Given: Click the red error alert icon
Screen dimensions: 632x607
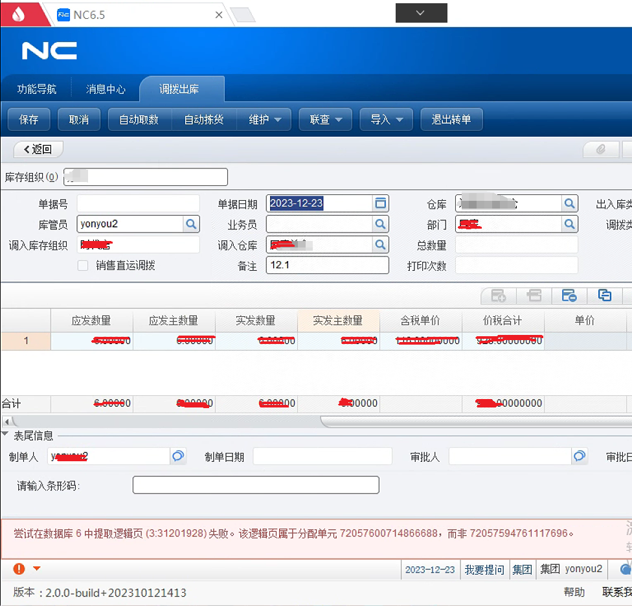Looking at the screenshot, I should [19, 569].
